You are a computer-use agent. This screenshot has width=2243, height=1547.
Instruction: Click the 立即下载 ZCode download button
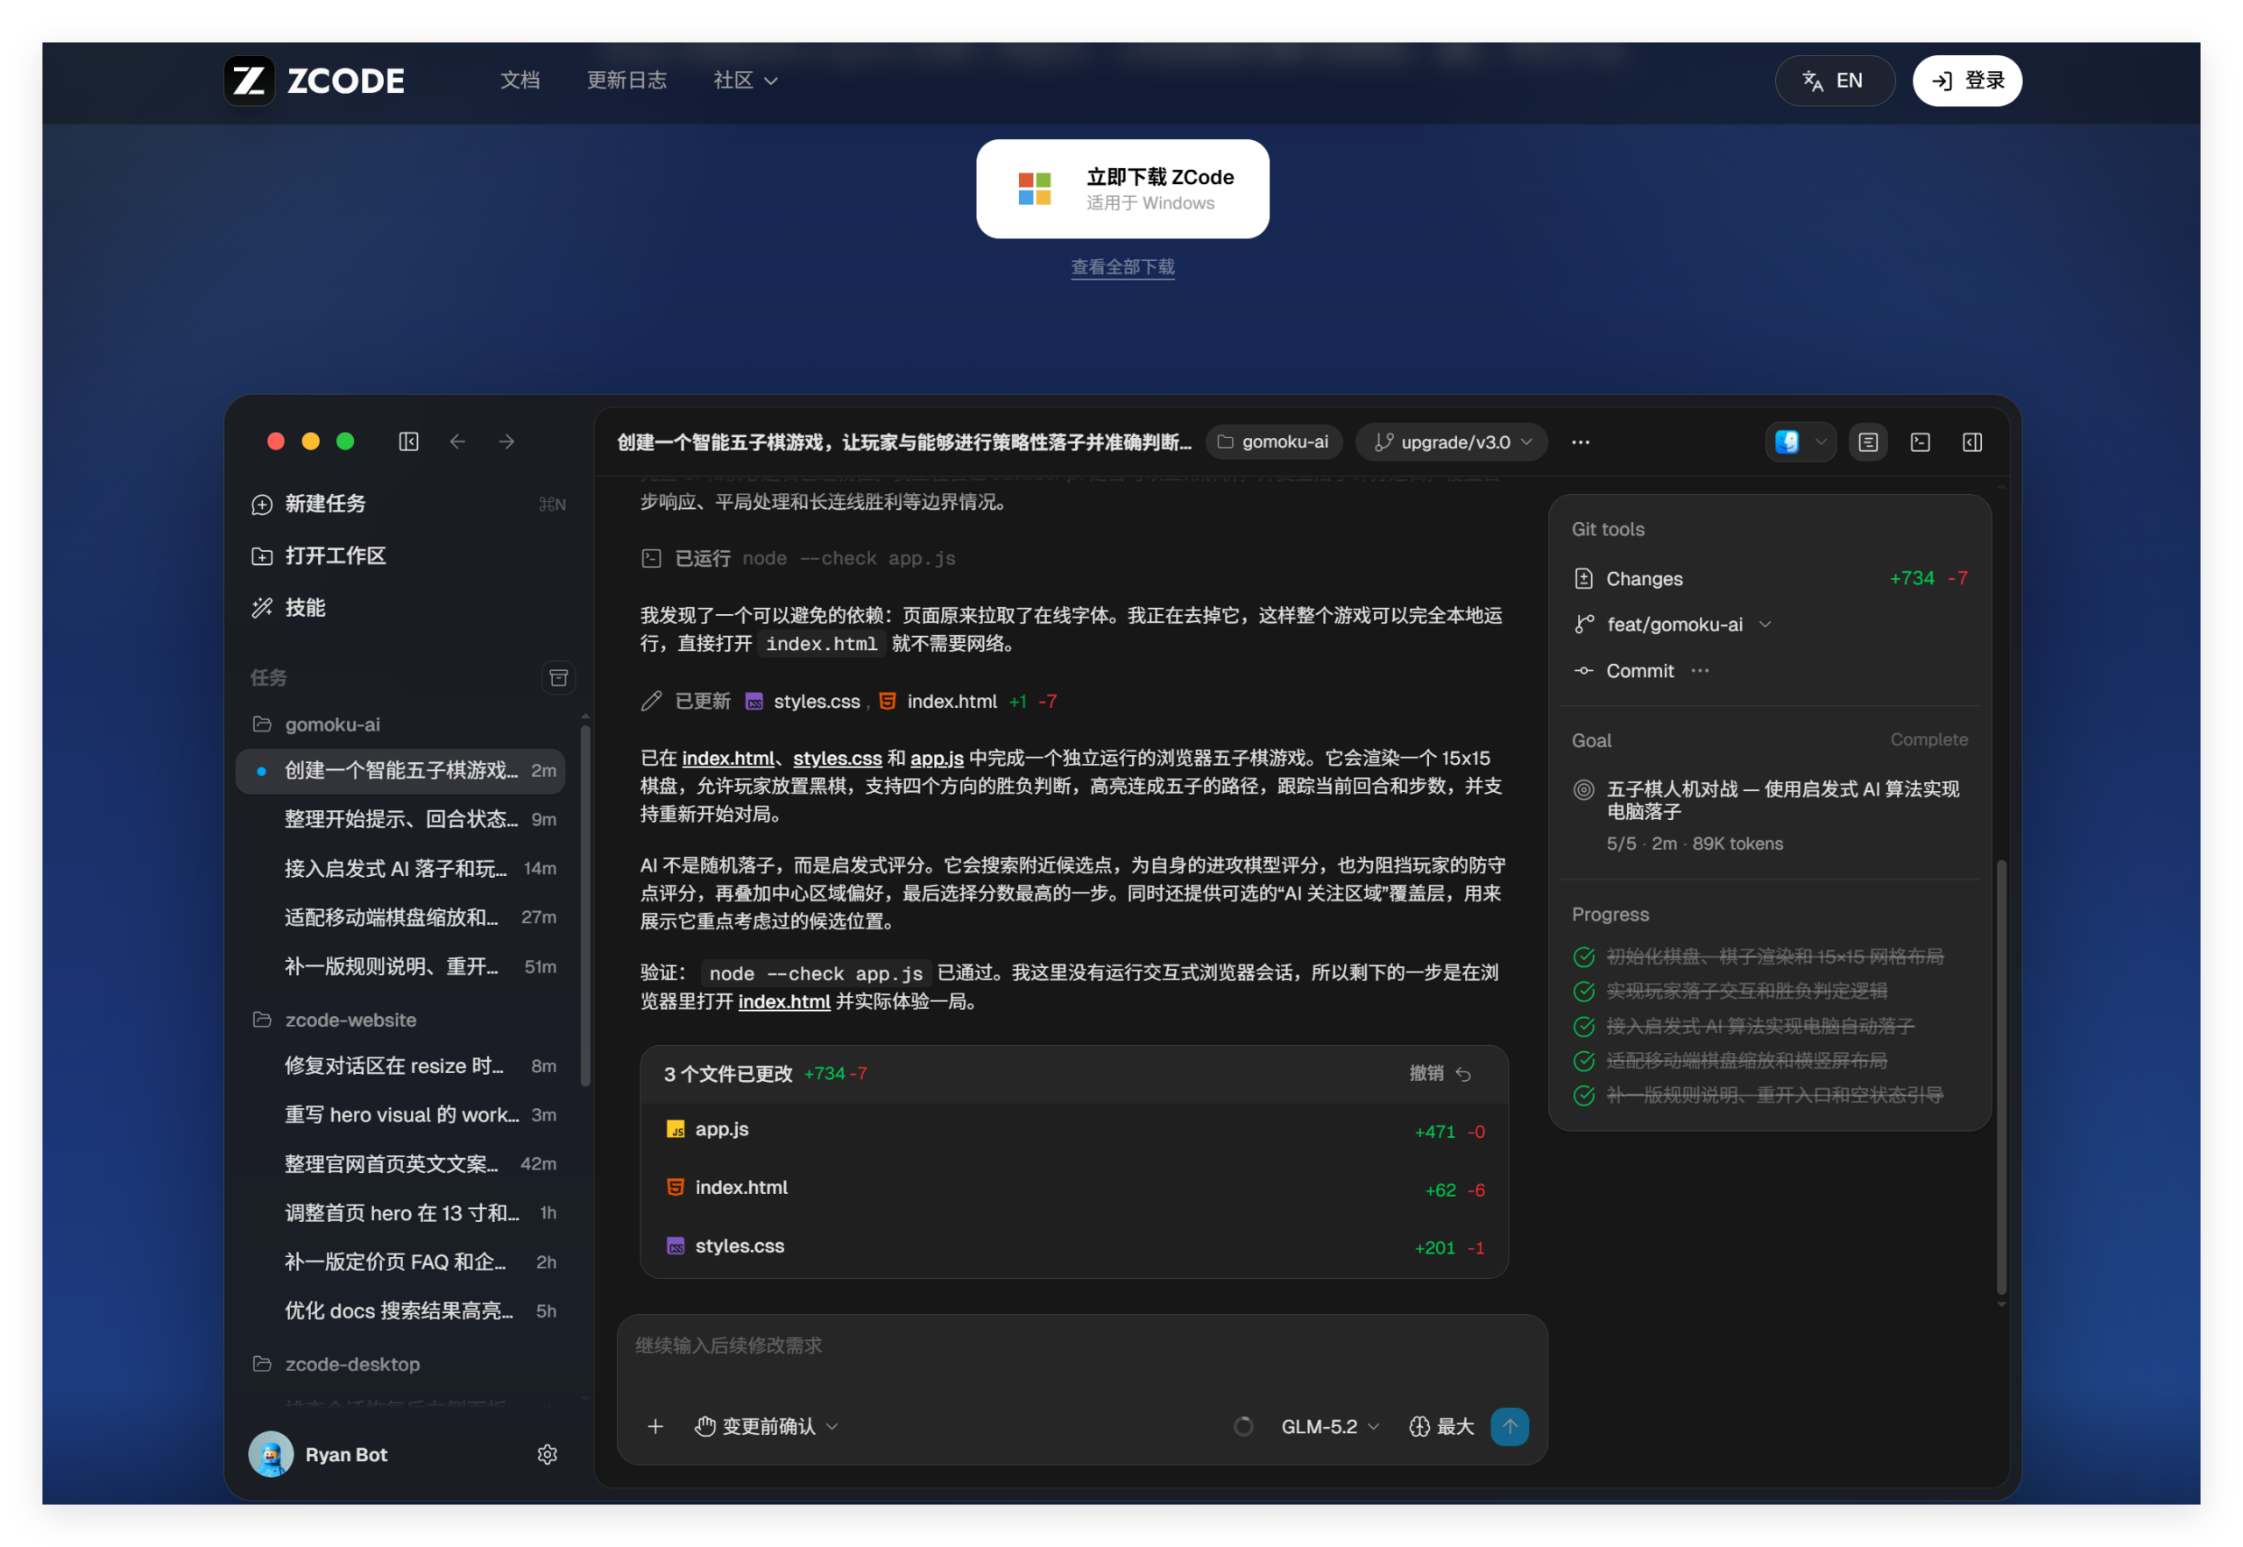(x=1122, y=188)
